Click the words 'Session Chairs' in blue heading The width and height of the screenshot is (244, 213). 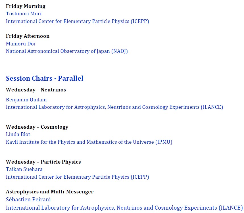[29, 78]
